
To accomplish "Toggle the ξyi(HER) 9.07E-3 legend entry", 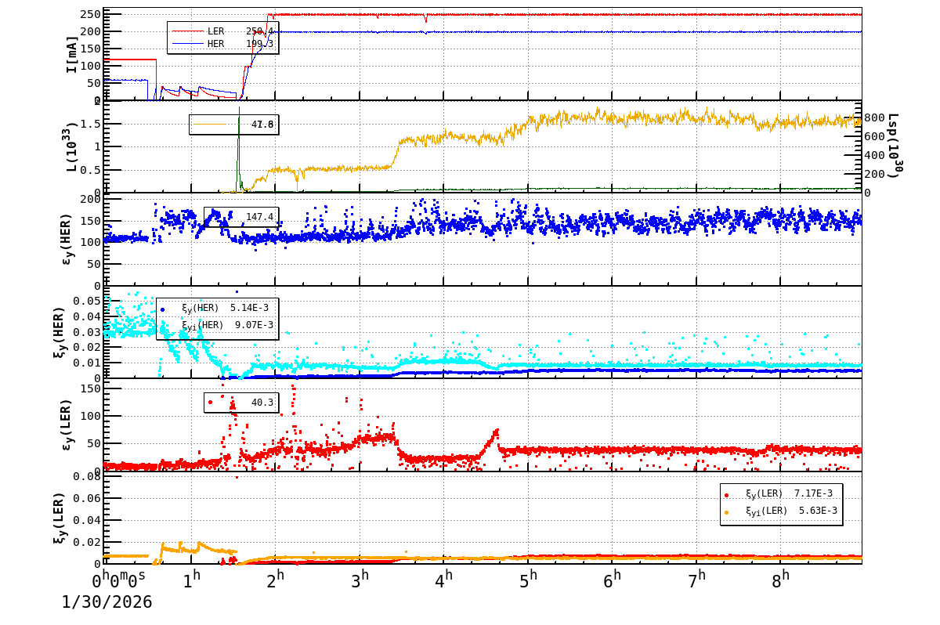I will pos(227,324).
